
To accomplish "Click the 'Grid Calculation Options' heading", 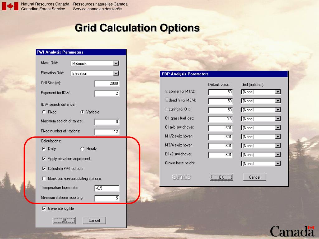I will point(137,28).
